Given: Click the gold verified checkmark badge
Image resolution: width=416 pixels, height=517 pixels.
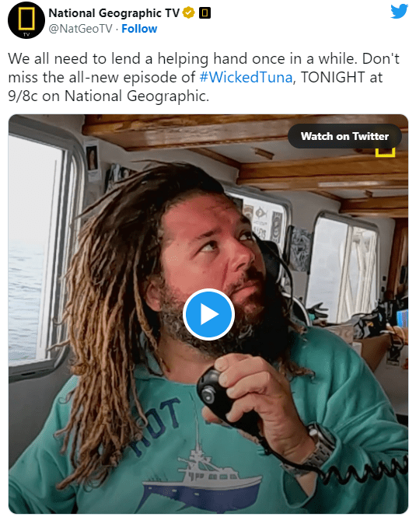Looking at the screenshot, I should click(188, 13).
